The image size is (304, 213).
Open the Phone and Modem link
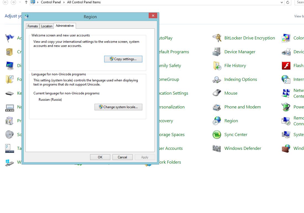[x=243, y=107]
